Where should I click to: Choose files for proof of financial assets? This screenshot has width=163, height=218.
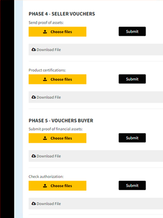tap(58, 138)
